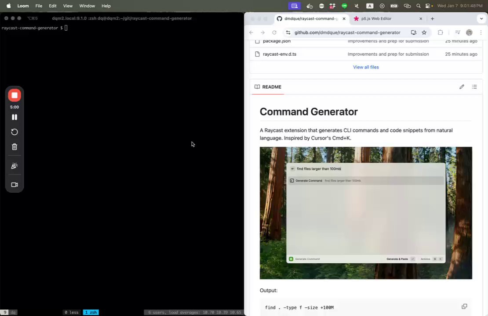Click the 5:00 Loom recording timer

tap(15, 107)
